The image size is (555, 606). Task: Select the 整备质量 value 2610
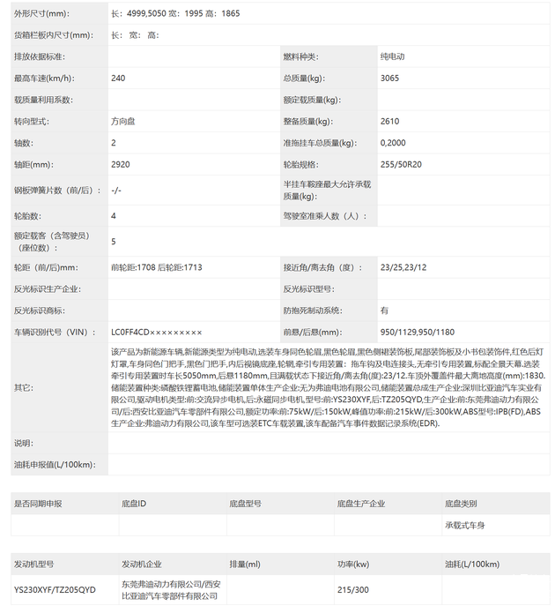tap(389, 121)
